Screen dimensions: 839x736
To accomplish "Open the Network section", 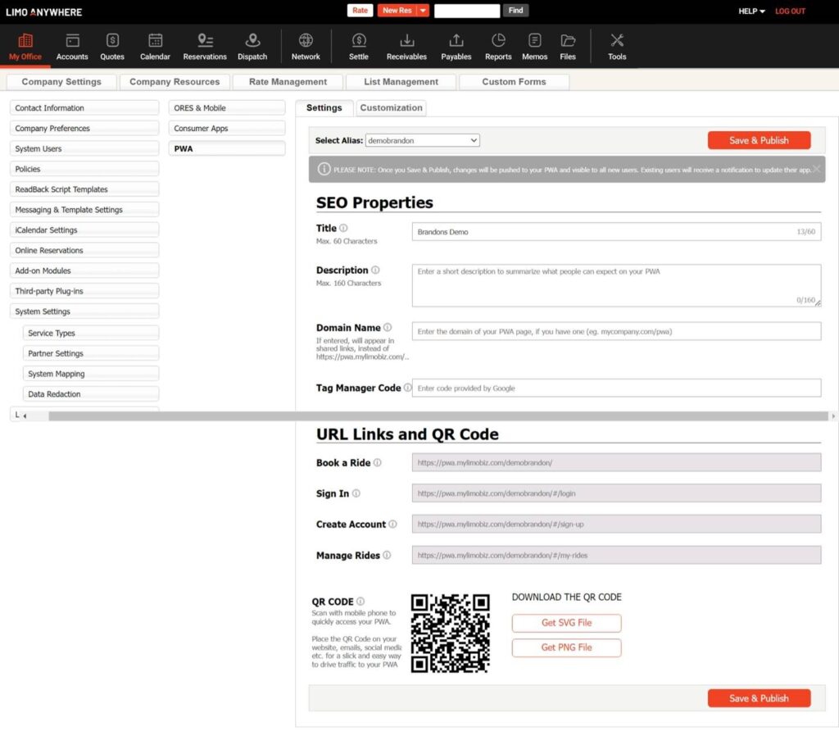I will pos(306,47).
